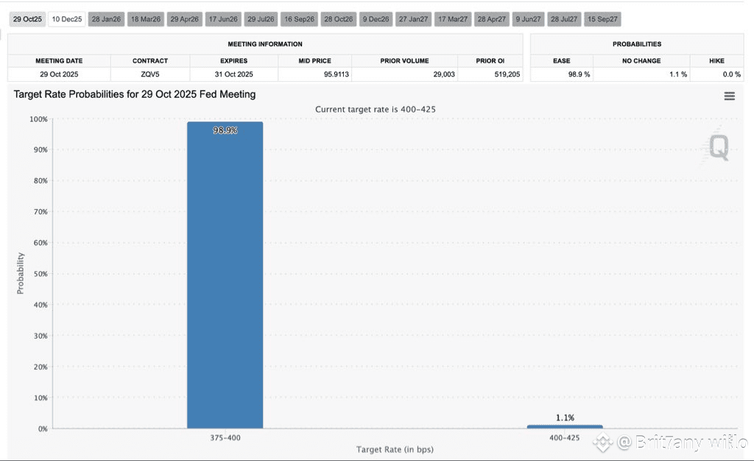Viewport: 754px width, 461px height.
Task: Open the 16 Sep26 tab
Action: (x=299, y=19)
